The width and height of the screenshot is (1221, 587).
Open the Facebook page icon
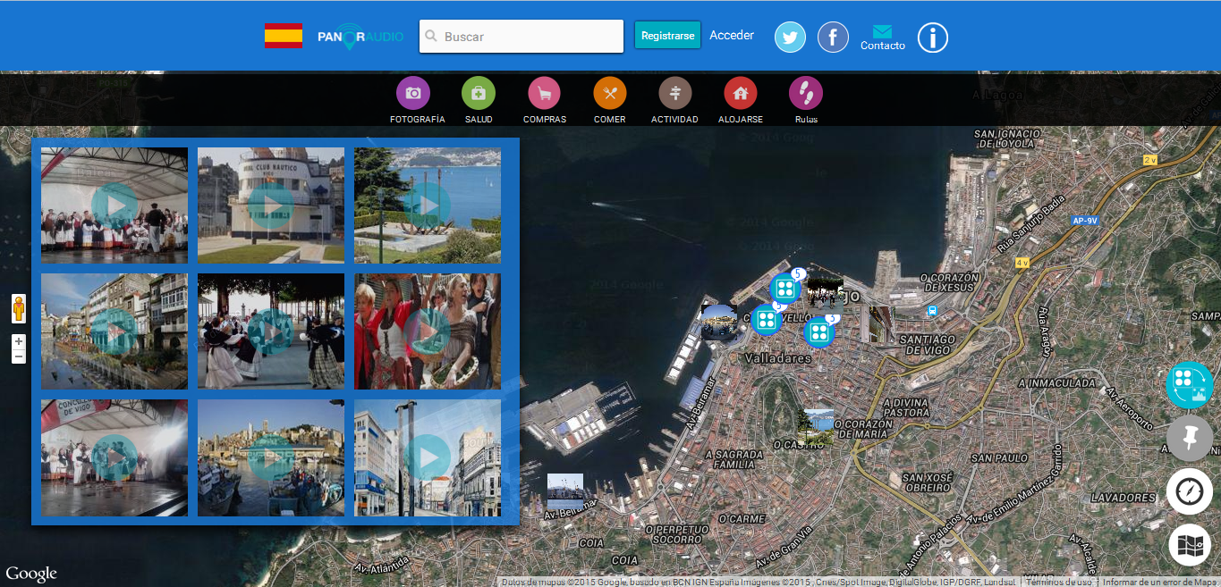tap(833, 37)
